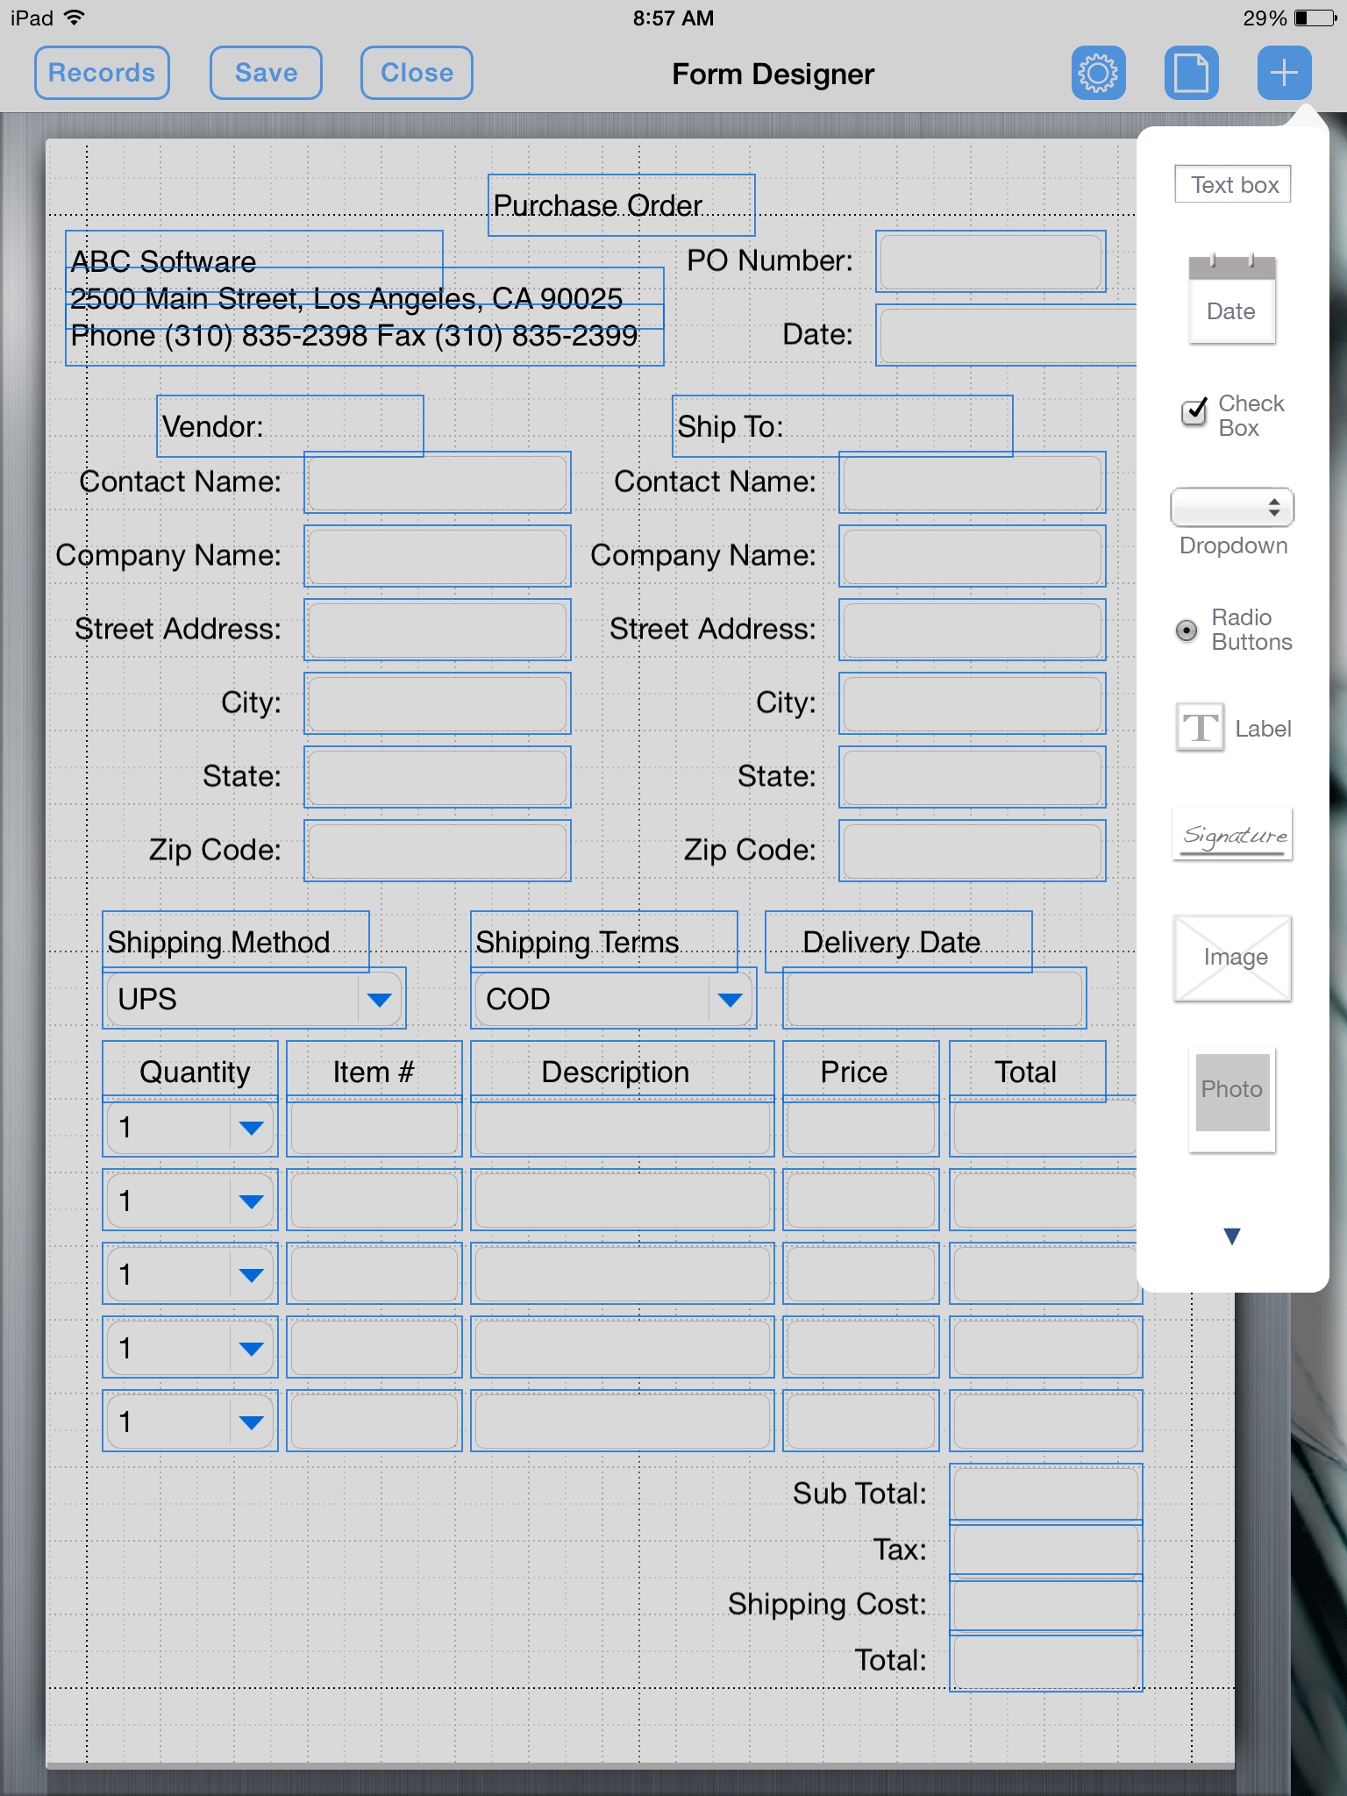This screenshot has height=1796, width=1347.
Task: Select the Vendor Street Address field
Action: pos(438,630)
